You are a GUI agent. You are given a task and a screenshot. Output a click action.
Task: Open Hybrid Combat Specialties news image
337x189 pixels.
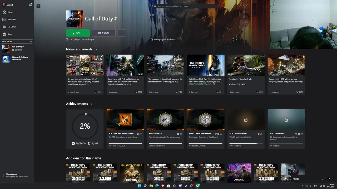pos(125,65)
